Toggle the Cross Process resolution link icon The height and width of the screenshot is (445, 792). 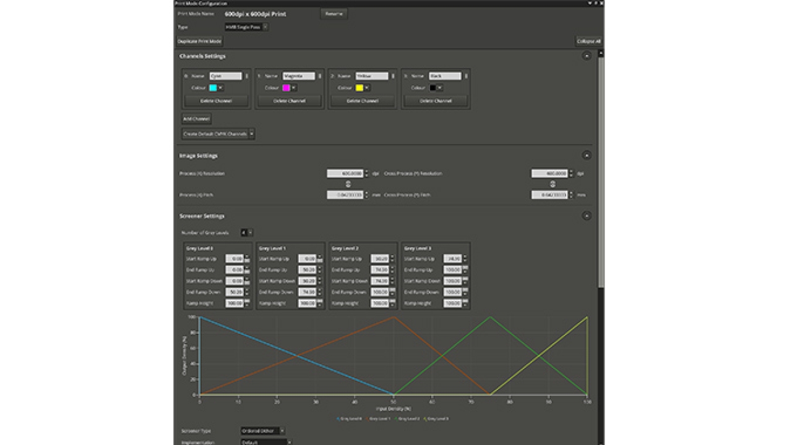553,184
